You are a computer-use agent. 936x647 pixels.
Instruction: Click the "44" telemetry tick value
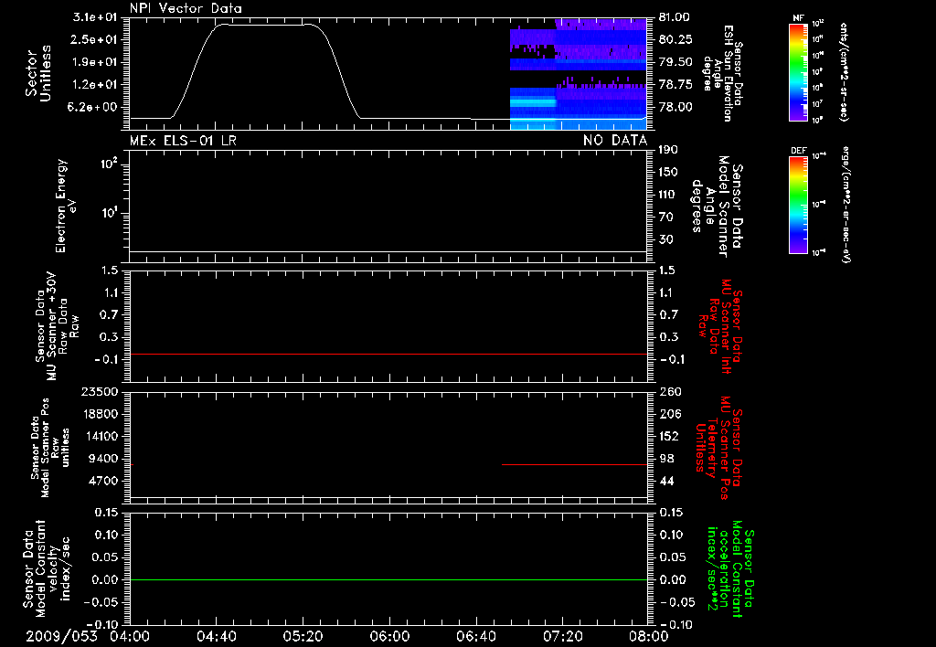pos(666,481)
